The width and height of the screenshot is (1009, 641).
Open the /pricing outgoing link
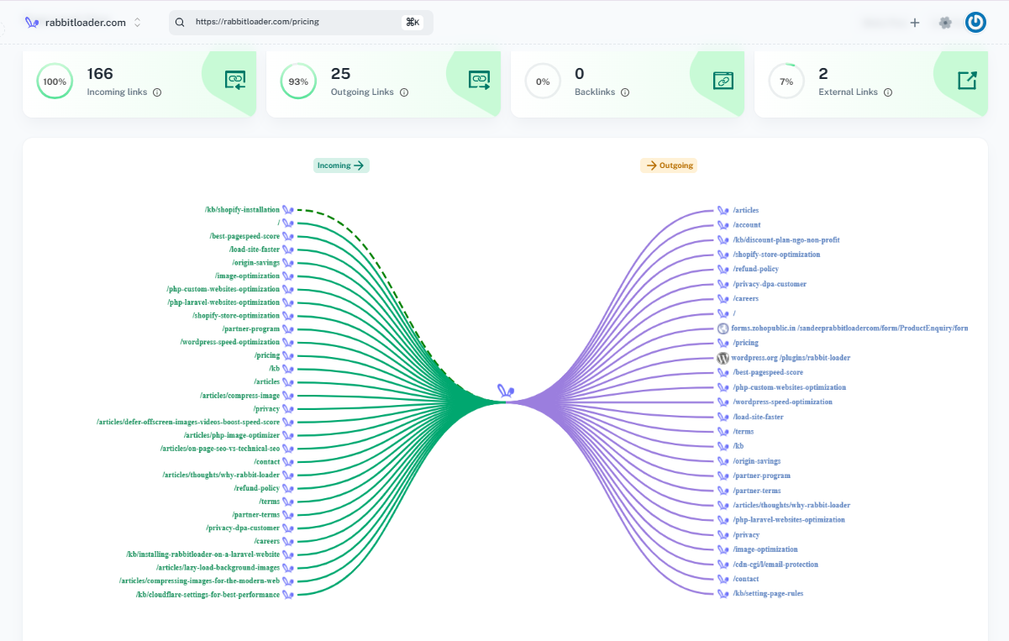tap(744, 342)
